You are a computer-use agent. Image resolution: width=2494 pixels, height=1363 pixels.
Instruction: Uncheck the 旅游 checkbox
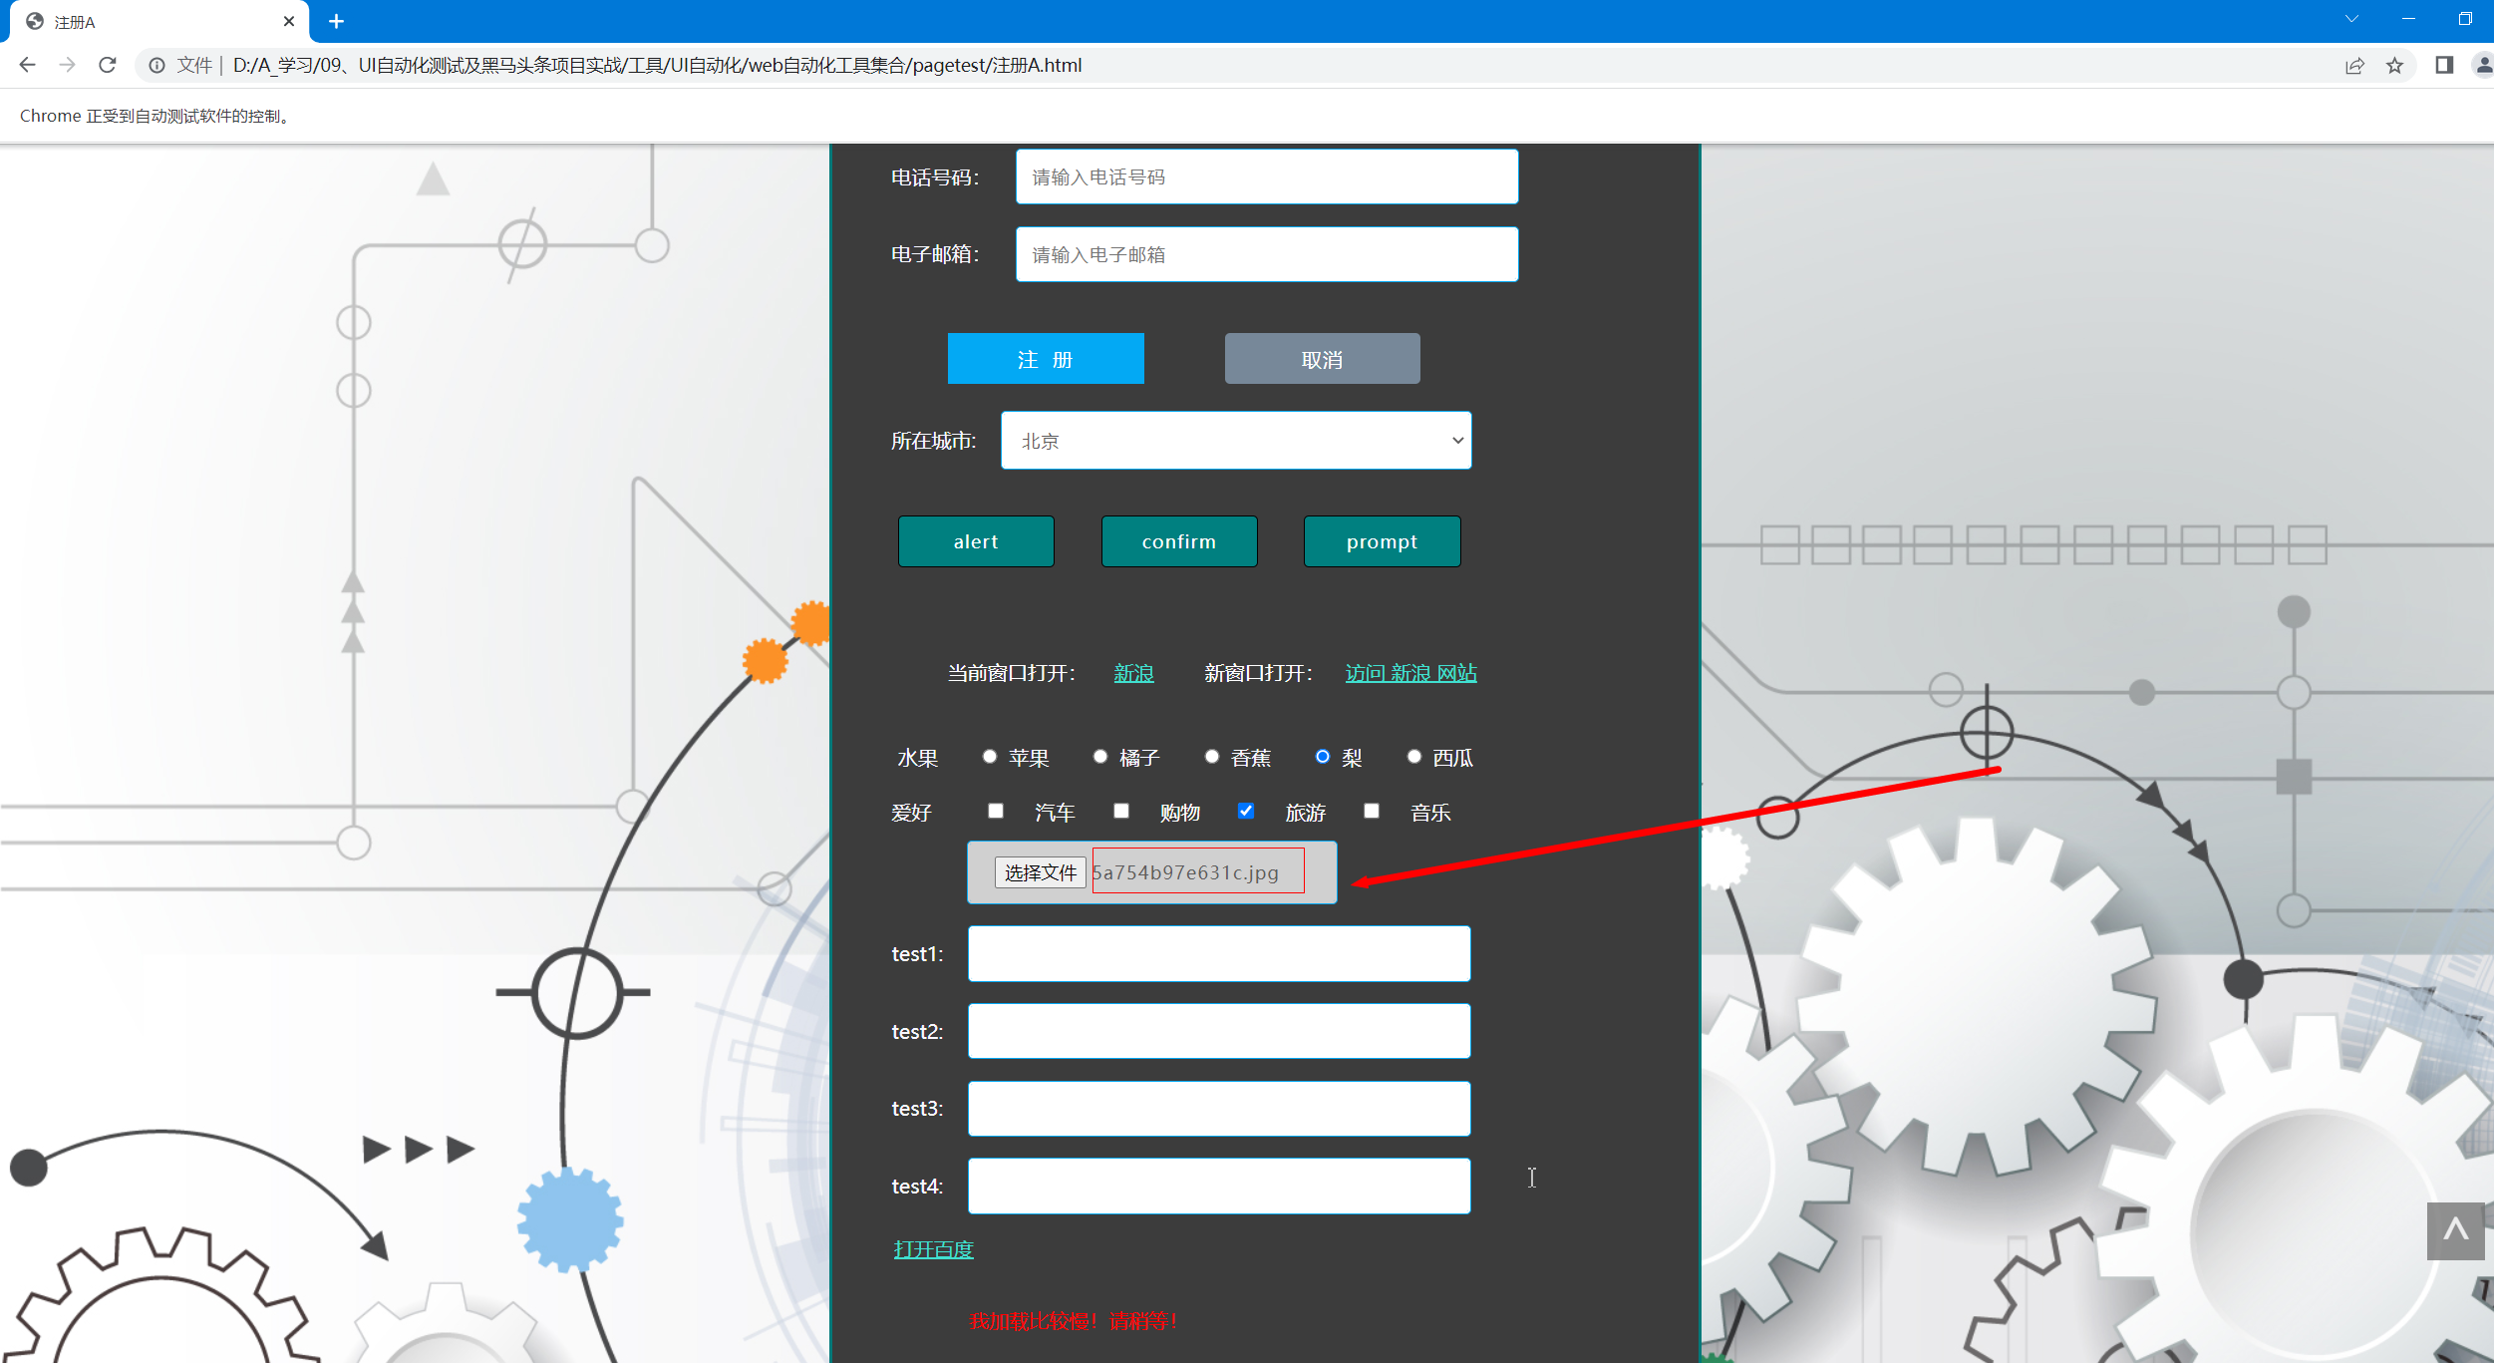pyautogui.click(x=1245, y=811)
